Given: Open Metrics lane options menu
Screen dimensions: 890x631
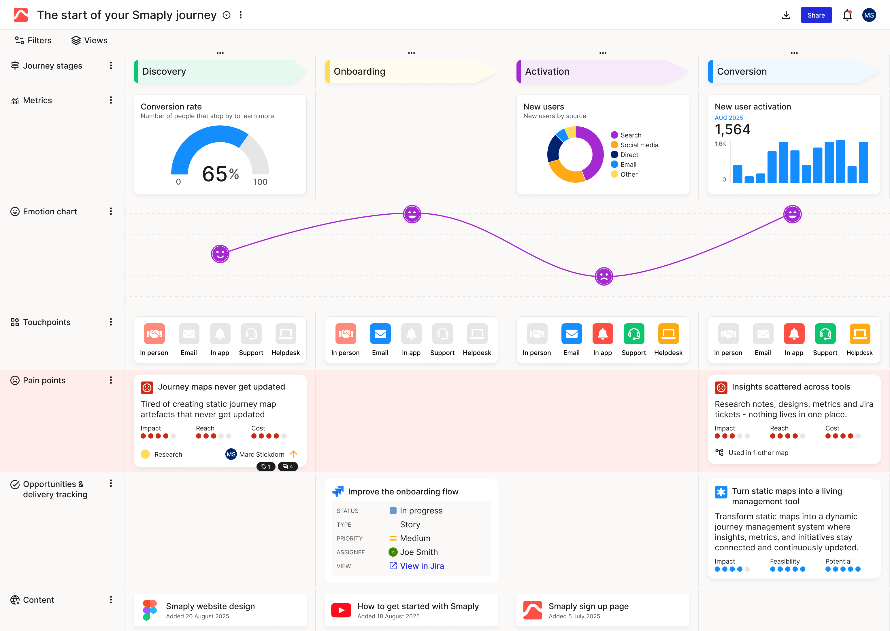Looking at the screenshot, I should [x=111, y=100].
